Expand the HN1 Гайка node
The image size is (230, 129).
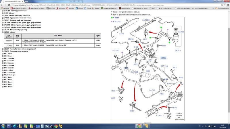tap(3, 70)
